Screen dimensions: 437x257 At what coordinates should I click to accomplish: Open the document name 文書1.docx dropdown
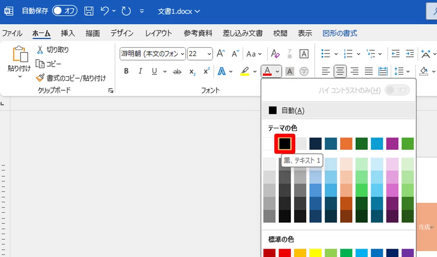pos(179,11)
